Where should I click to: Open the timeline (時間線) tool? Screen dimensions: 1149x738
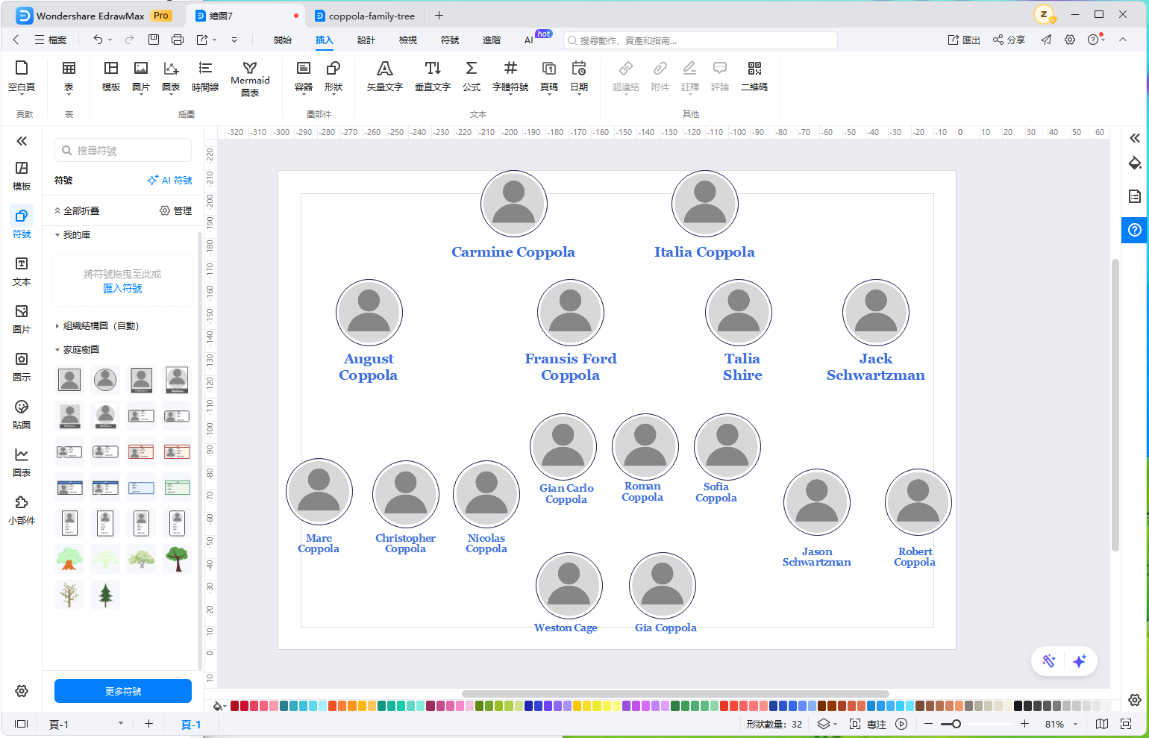[x=205, y=77]
